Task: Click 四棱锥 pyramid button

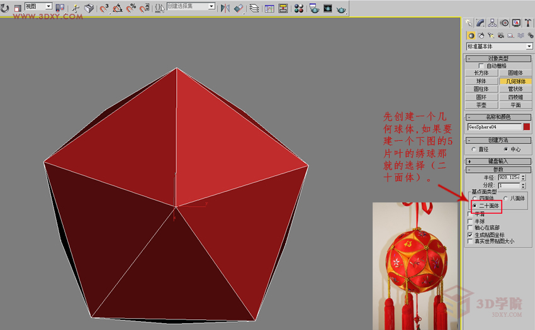Action: [515, 97]
